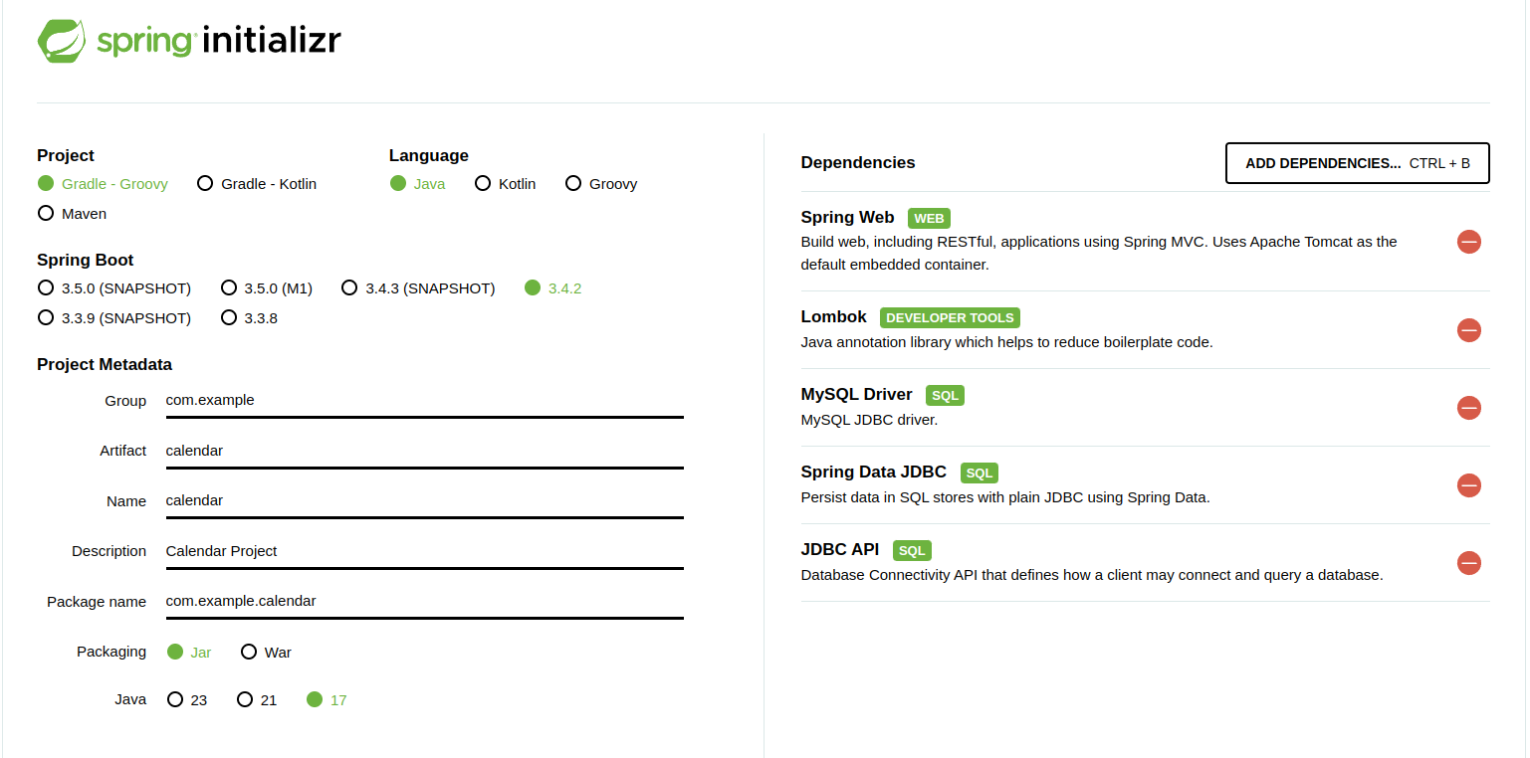Click the 'MySQL JDBC driver.' description text

[x=869, y=420]
